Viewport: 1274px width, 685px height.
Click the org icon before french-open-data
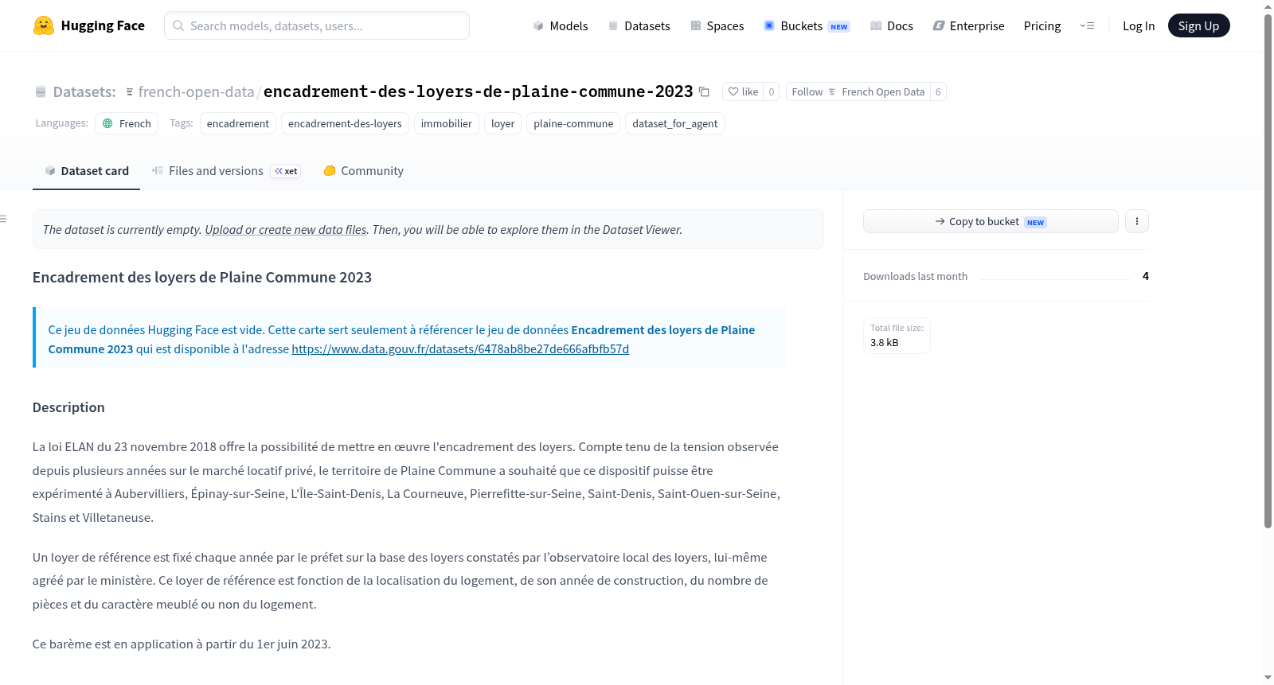130,92
